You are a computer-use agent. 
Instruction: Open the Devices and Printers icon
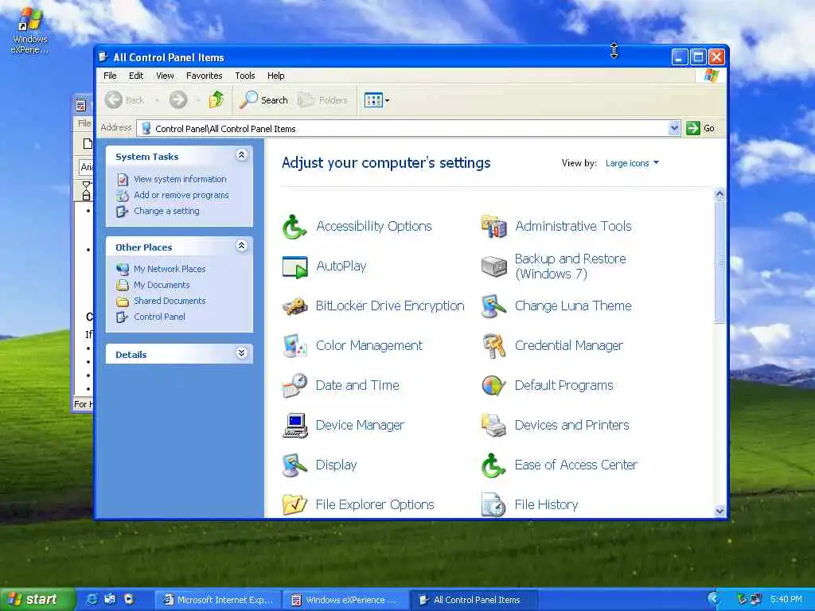pyautogui.click(x=493, y=426)
